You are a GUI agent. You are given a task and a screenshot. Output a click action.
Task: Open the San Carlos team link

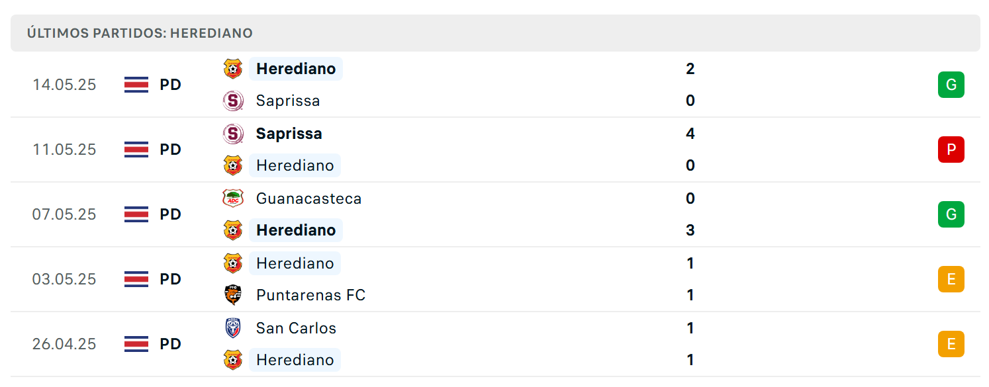pos(296,328)
